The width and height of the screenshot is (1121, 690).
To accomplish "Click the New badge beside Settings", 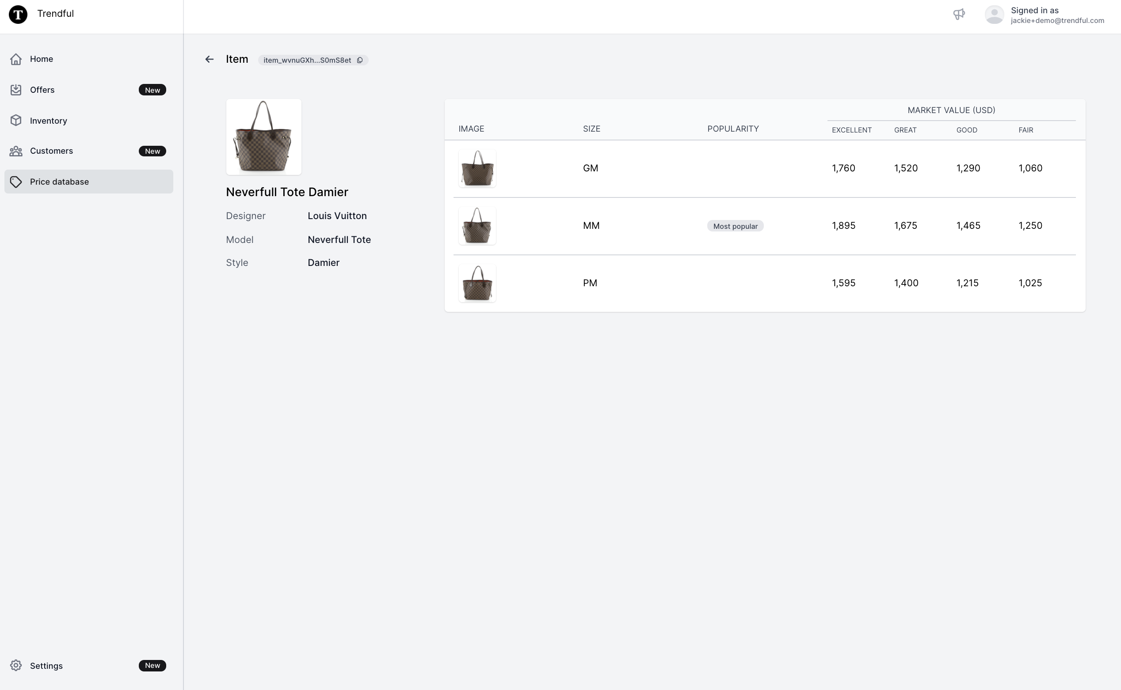I will 153,665.
